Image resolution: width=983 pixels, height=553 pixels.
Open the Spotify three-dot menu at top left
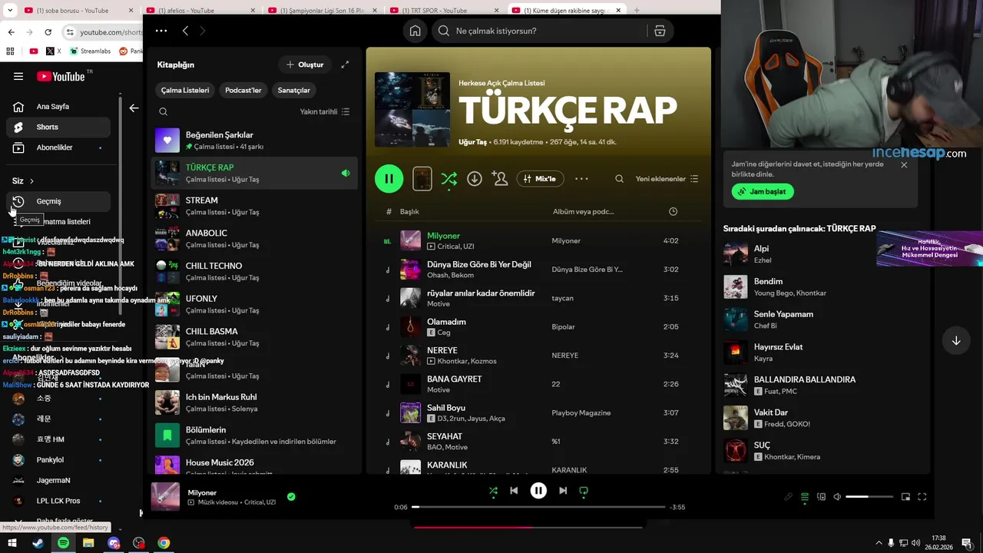[161, 31]
